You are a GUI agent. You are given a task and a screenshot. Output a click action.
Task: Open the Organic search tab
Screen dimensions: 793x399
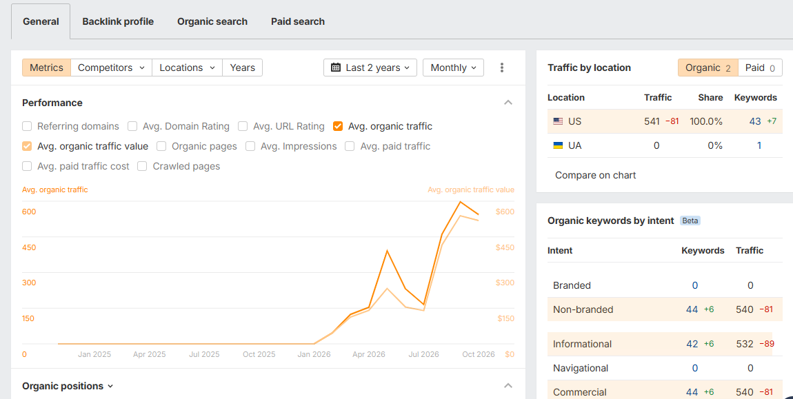[x=212, y=22]
